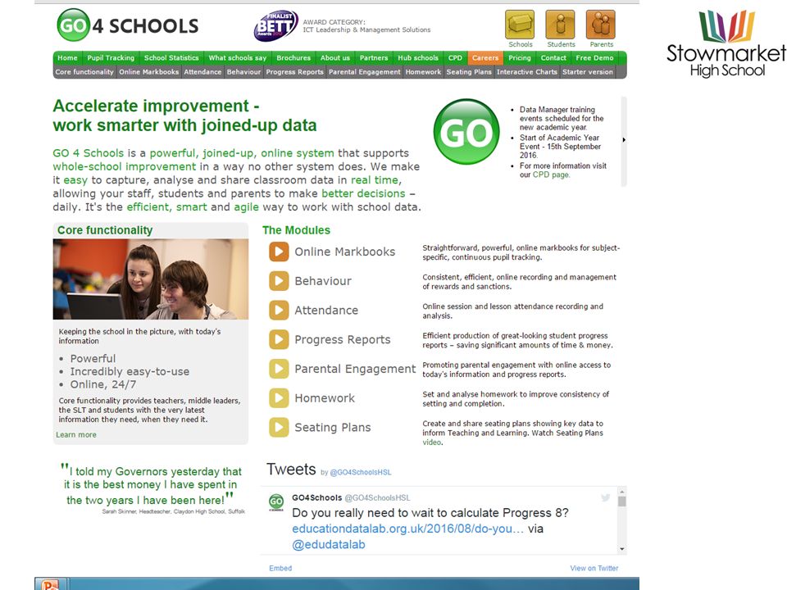Open the educationdatalab.org.uk tweet link
This screenshot has width=787, height=590.
407,529
